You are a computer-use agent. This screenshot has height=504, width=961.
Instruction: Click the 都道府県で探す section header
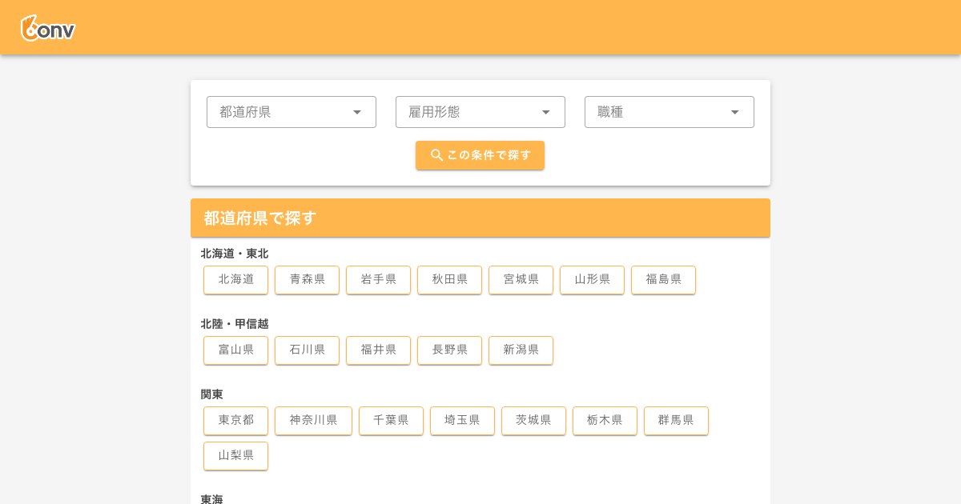coord(480,218)
